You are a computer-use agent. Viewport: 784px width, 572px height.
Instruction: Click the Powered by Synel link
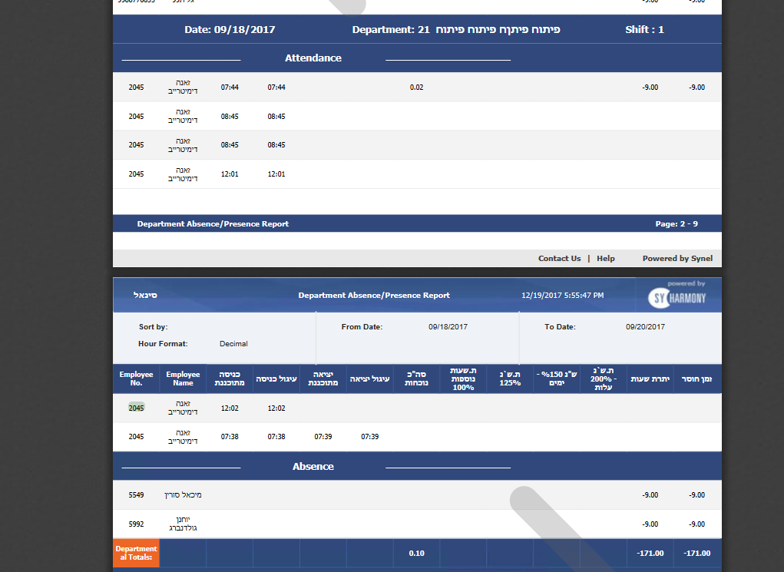click(677, 259)
